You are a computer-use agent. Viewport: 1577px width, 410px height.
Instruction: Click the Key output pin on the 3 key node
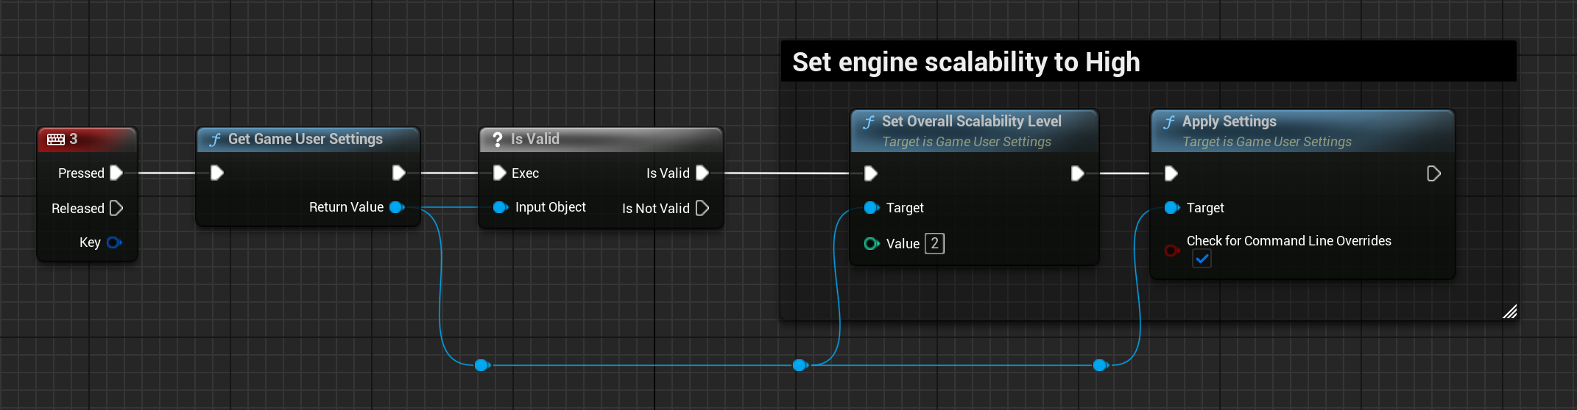(114, 242)
